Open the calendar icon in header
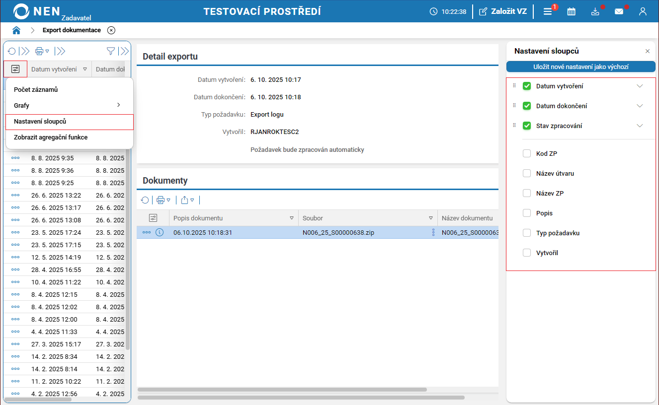Viewport: 659px width, 405px height. coord(571,11)
